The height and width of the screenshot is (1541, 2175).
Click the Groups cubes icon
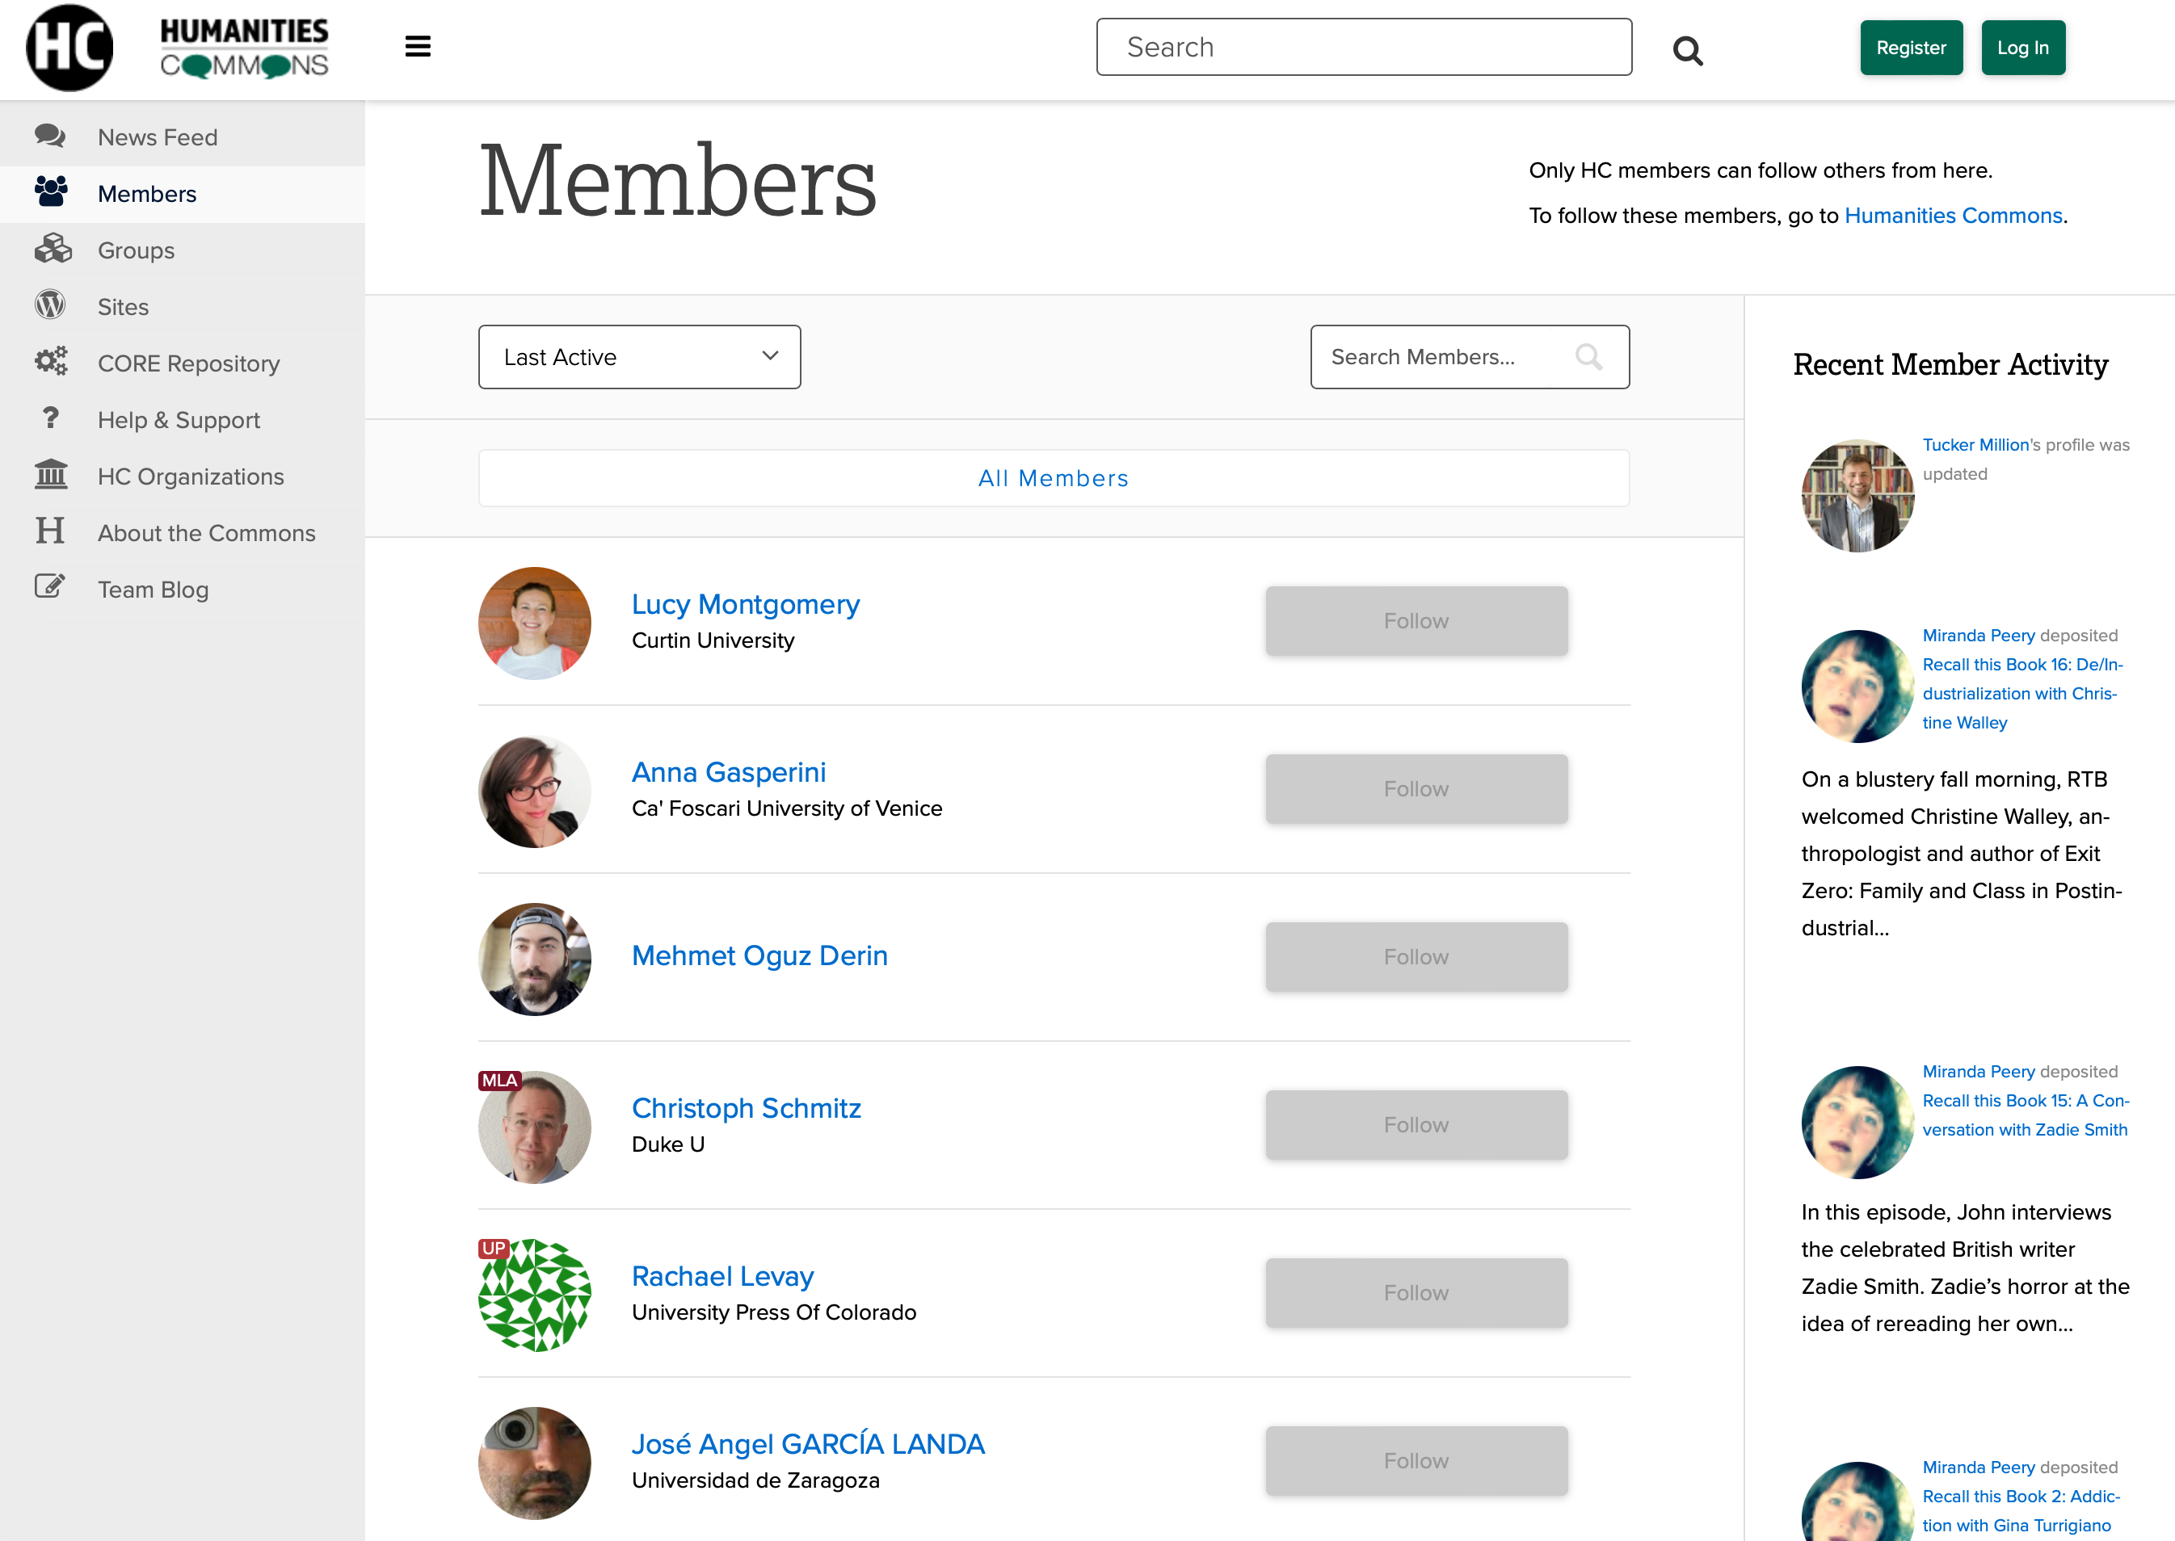tap(53, 250)
